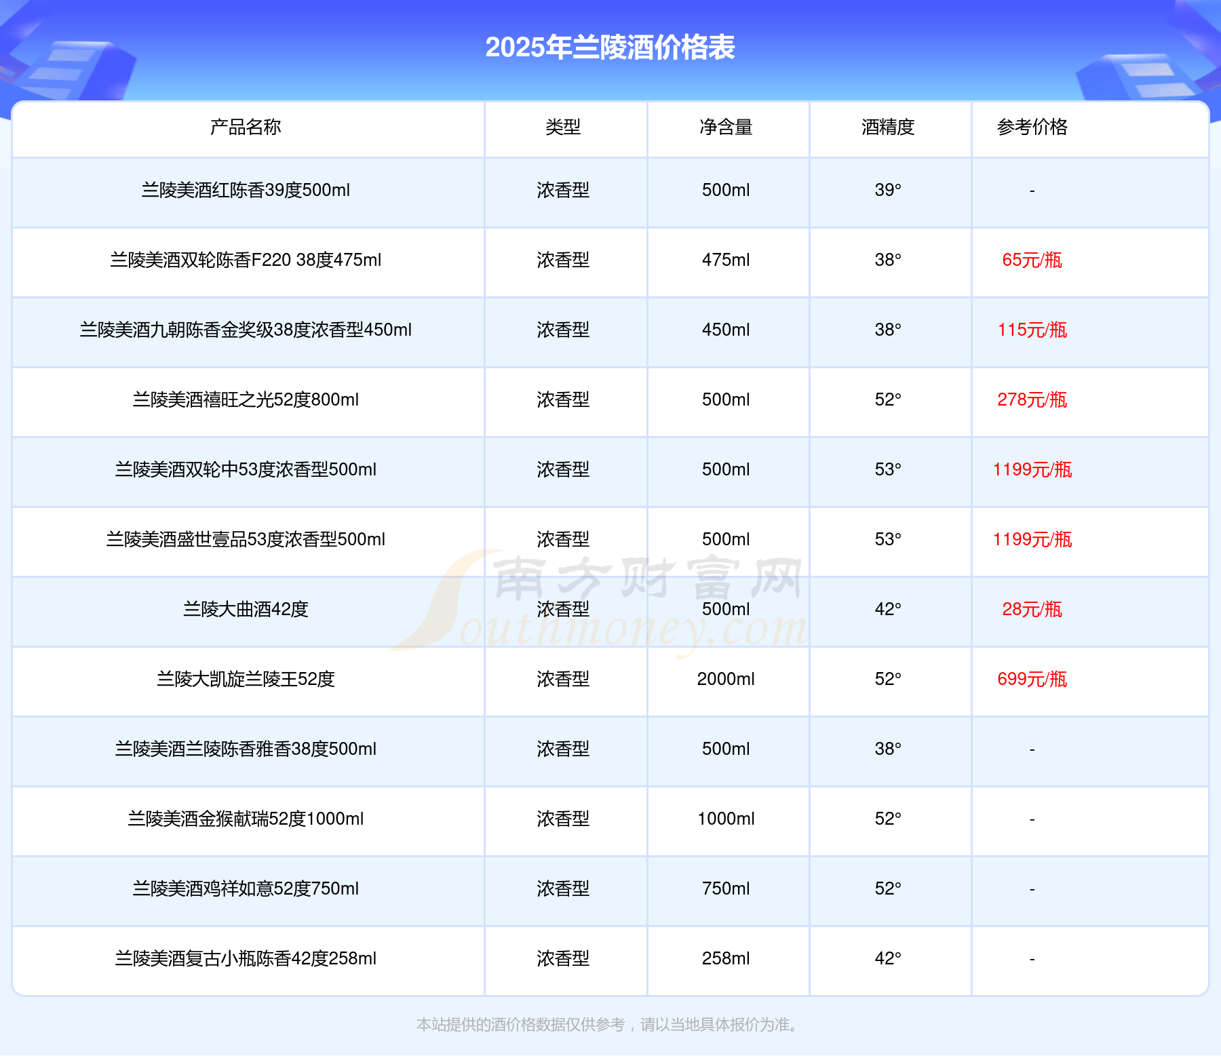Click 1199元/瓶 price in 盛世壹品 row
1221x1058 pixels.
tap(1032, 539)
